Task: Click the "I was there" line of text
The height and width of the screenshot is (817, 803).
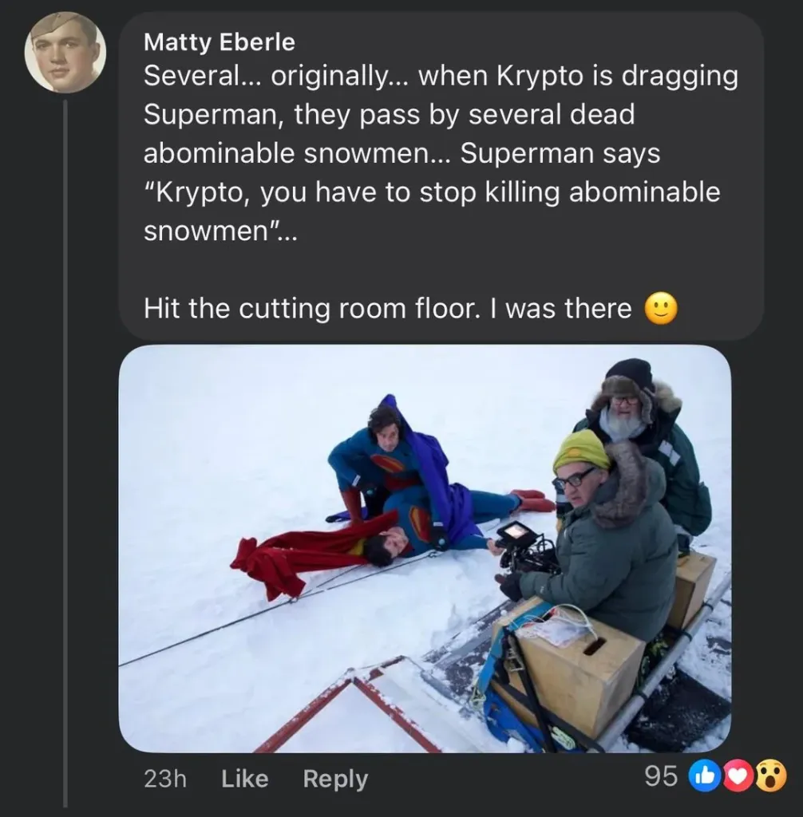Action: 388,309
